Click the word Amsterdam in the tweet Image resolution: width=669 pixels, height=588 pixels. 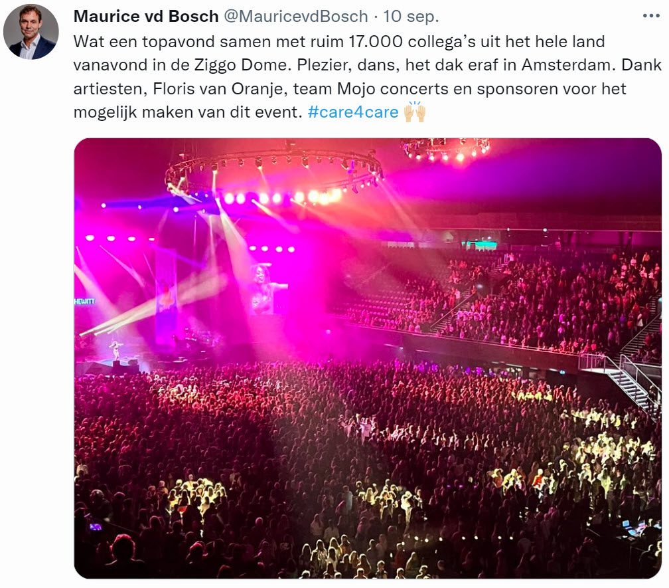[569, 65]
